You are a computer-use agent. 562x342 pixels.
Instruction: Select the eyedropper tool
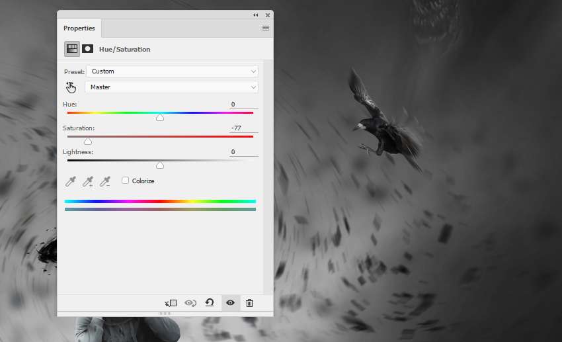coord(71,182)
